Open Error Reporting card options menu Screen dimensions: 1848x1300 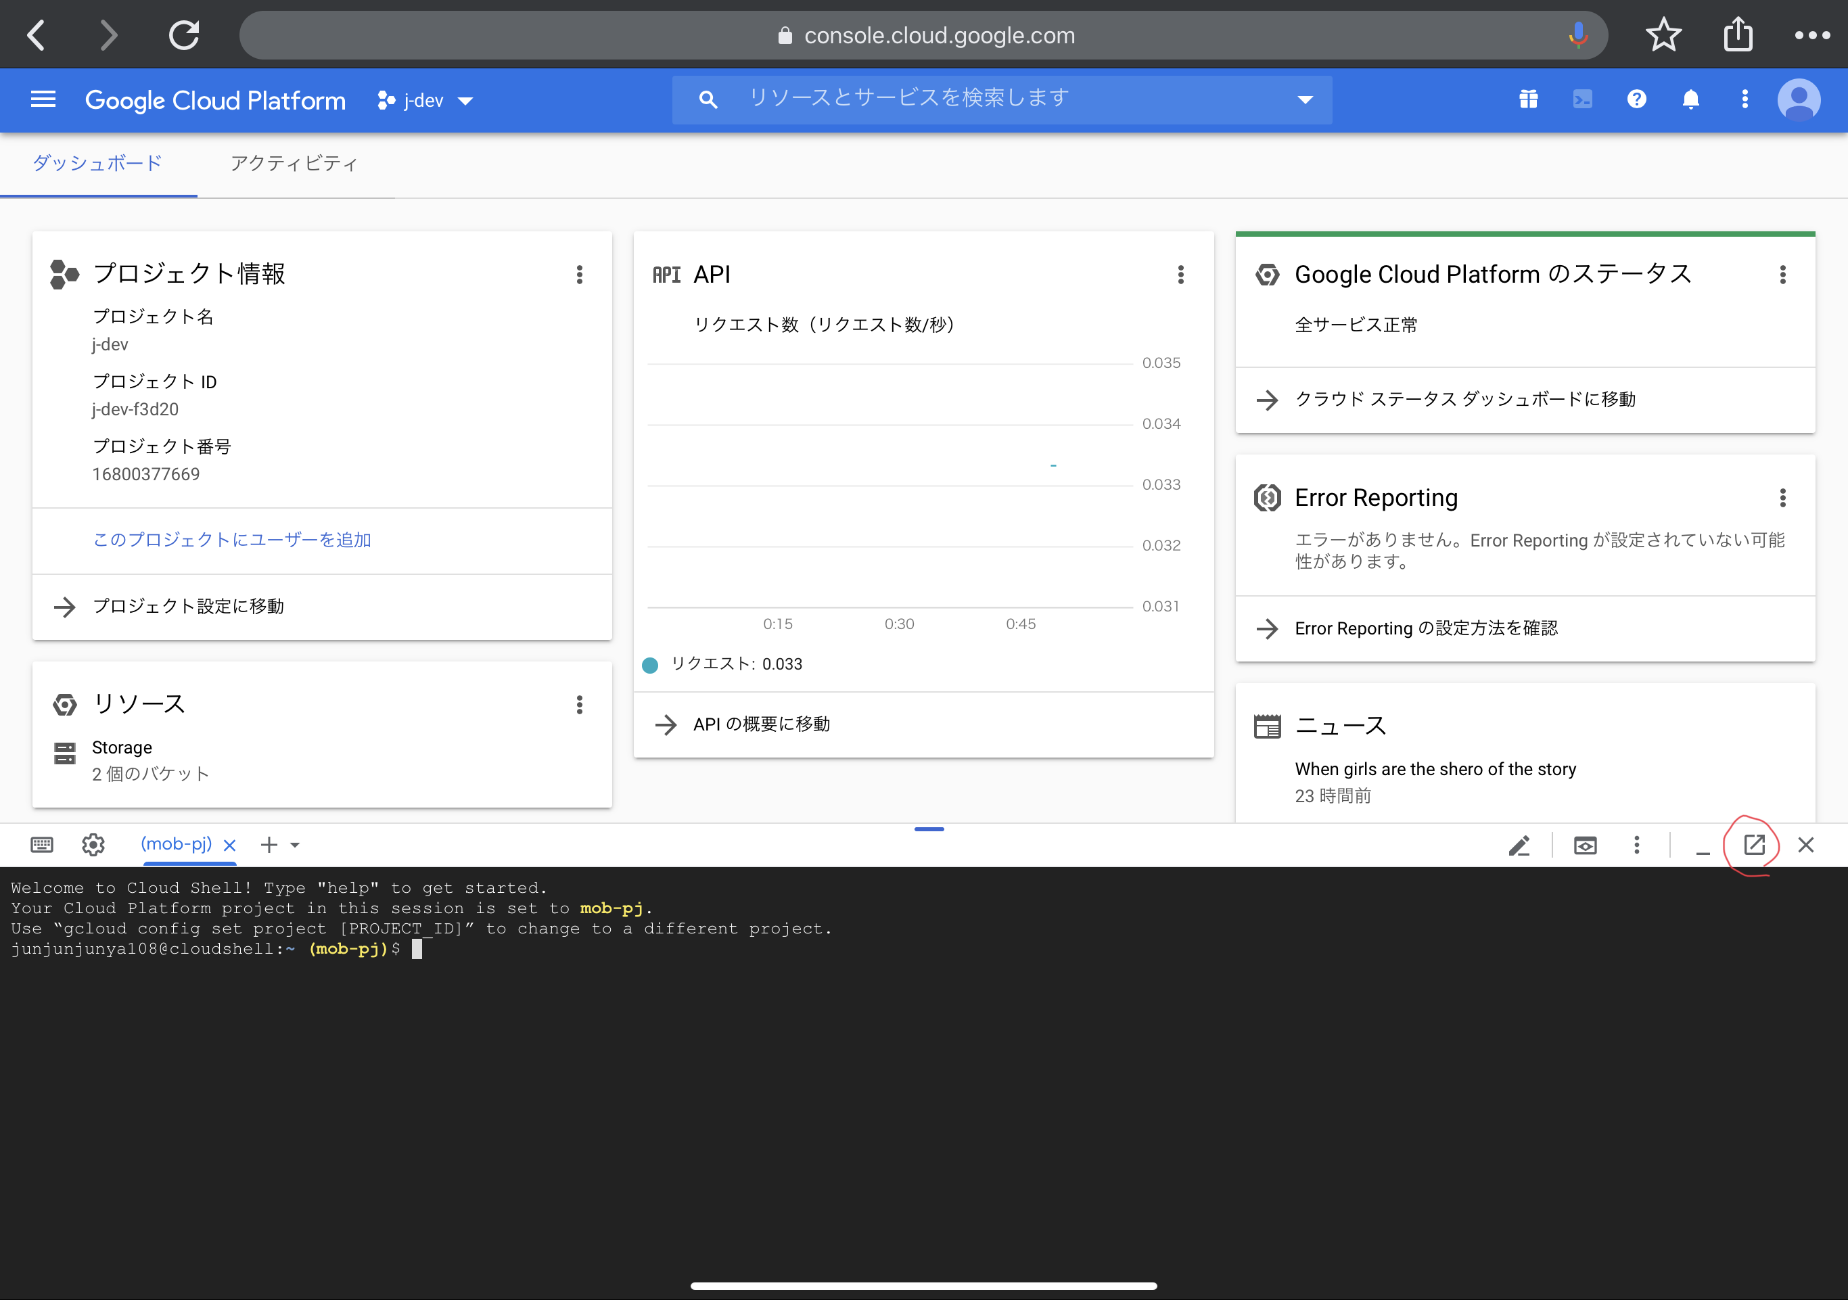(x=1783, y=497)
